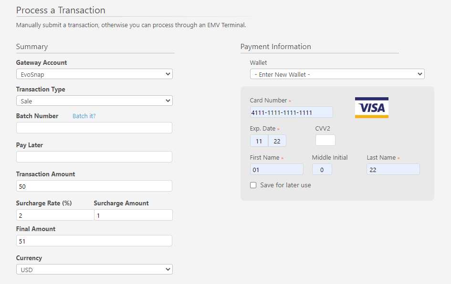Click the Exp. Date label
The image size is (451, 284).
click(262, 129)
